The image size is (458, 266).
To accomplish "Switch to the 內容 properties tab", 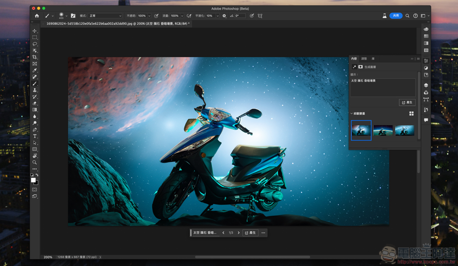I will [354, 59].
